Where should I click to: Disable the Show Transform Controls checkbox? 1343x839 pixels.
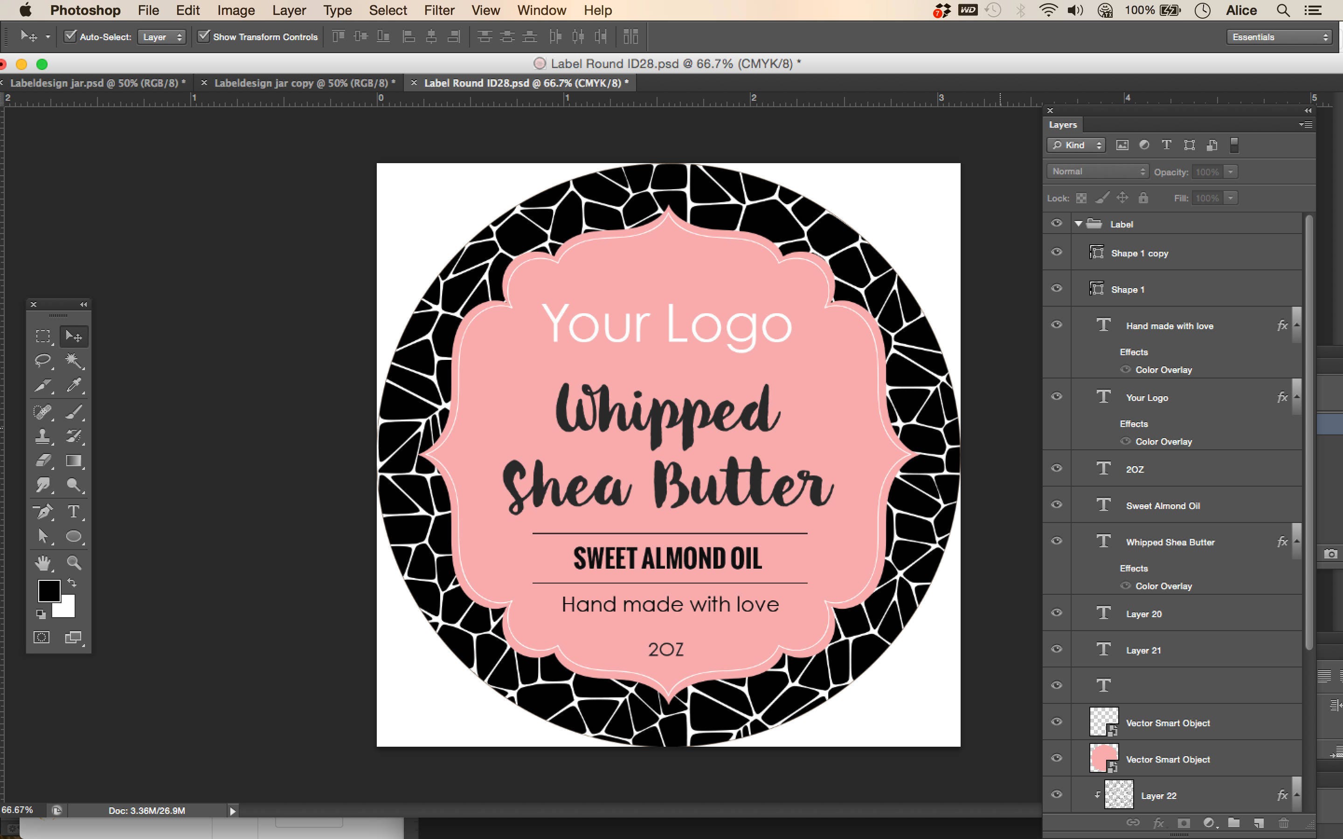tap(205, 36)
